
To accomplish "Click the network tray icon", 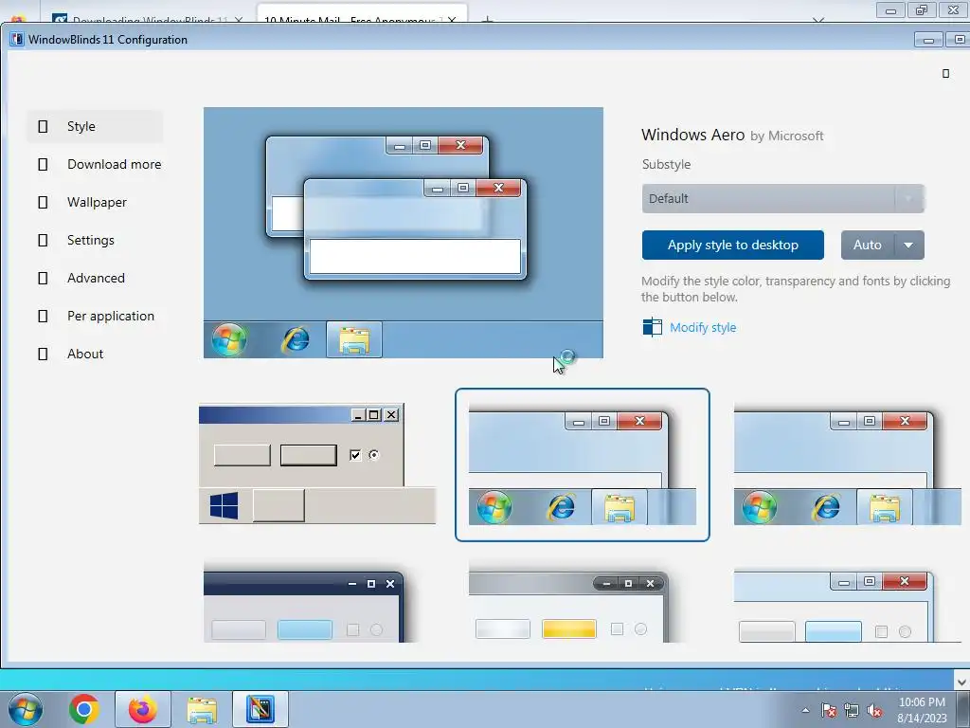I will tap(852, 710).
